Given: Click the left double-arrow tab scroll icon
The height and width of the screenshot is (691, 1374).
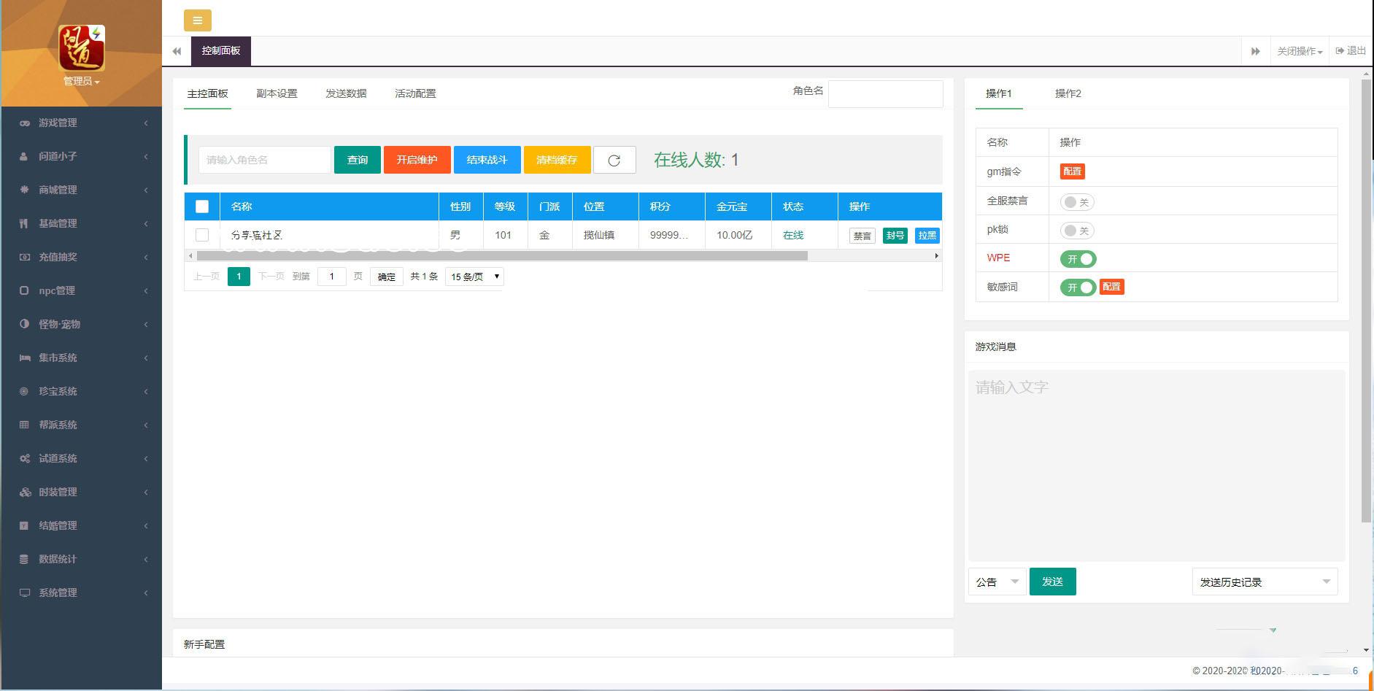Looking at the screenshot, I should tap(177, 51).
